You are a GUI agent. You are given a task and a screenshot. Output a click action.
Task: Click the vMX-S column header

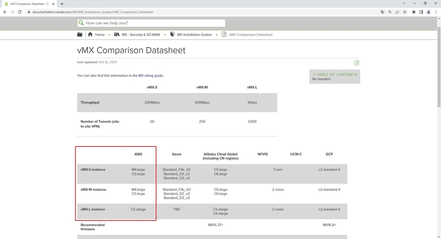152,88
